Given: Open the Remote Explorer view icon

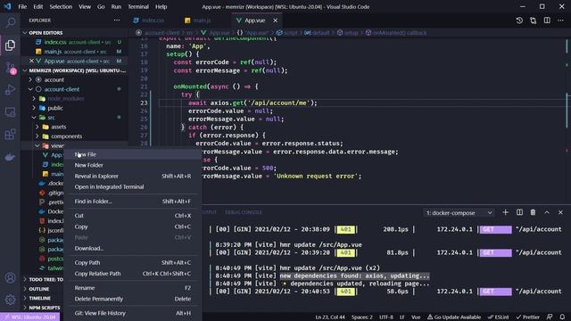Looking at the screenshot, I should point(10,112).
